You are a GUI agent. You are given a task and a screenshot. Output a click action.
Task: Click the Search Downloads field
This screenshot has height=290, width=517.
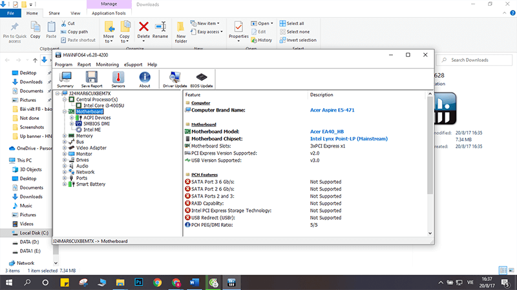474,60
